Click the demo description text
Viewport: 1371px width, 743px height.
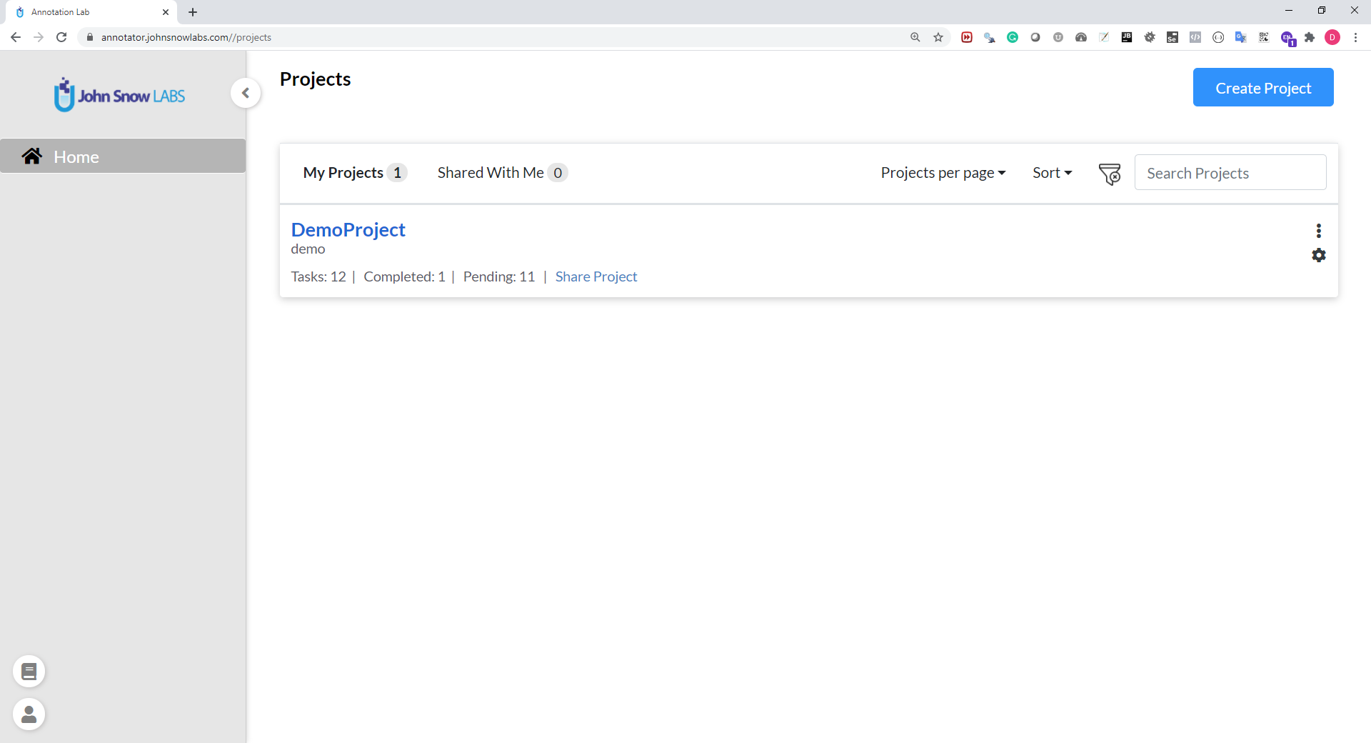click(308, 249)
